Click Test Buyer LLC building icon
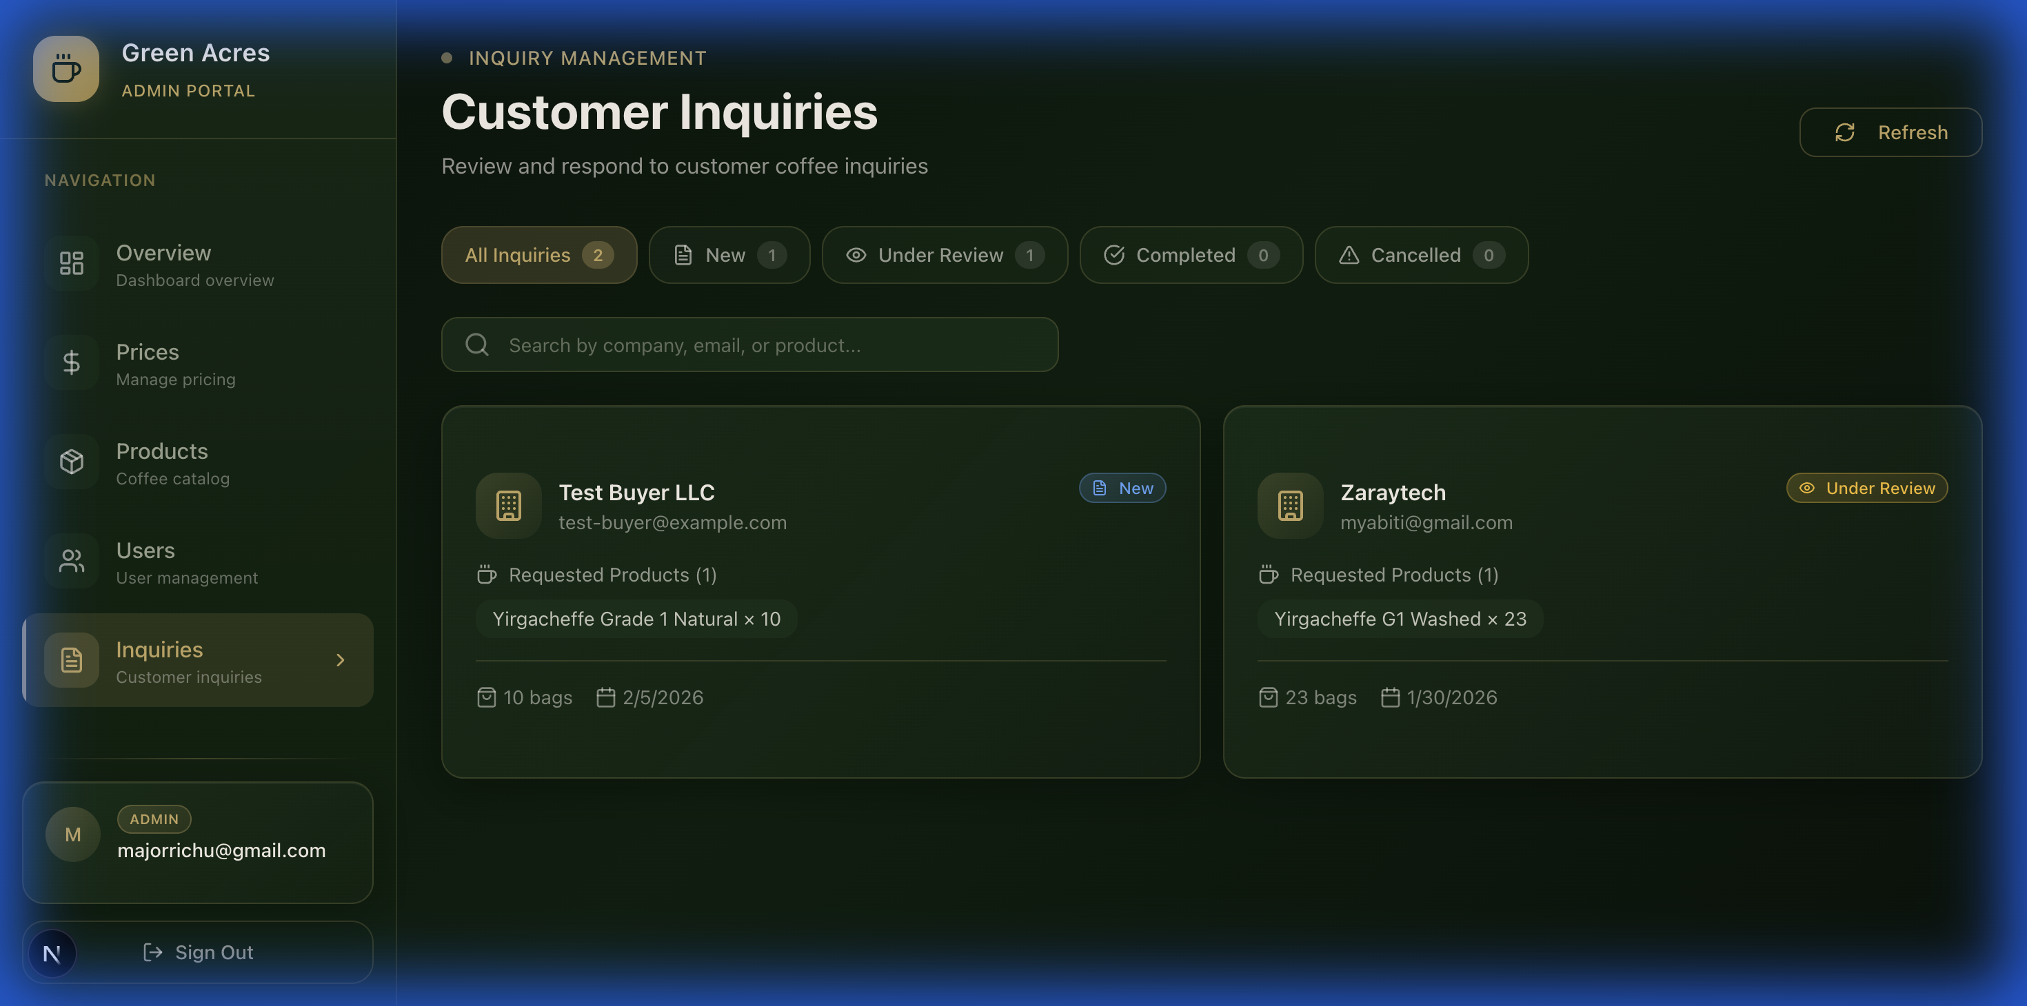 (x=508, y=506)
